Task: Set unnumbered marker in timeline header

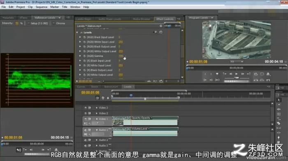Action: pos(108,98)
